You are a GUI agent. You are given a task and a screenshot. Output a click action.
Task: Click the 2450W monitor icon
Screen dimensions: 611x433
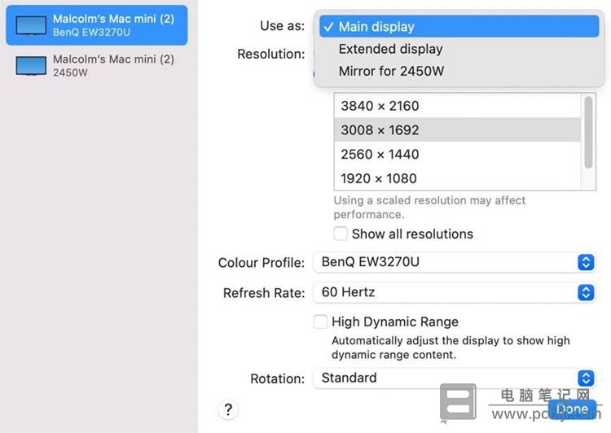coord(31,66)
